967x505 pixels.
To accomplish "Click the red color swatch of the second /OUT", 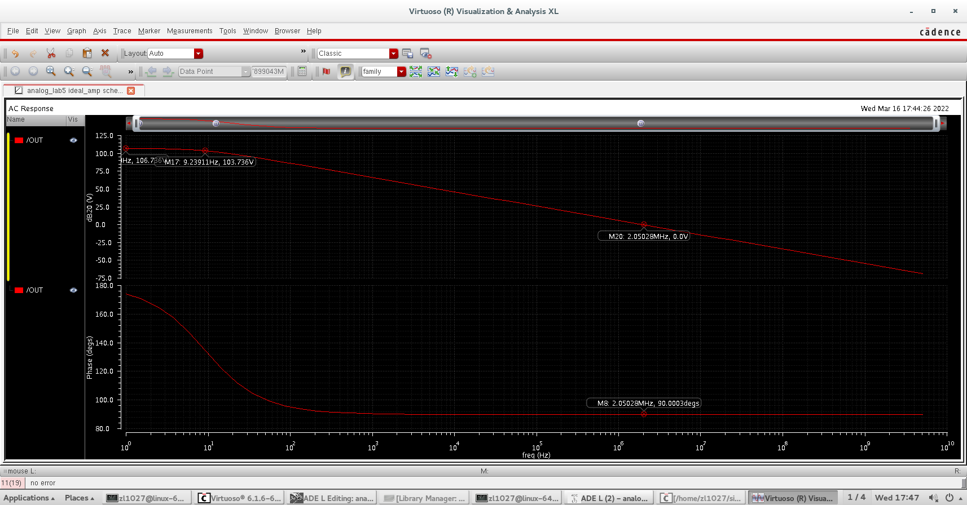I will coord(19,290).
